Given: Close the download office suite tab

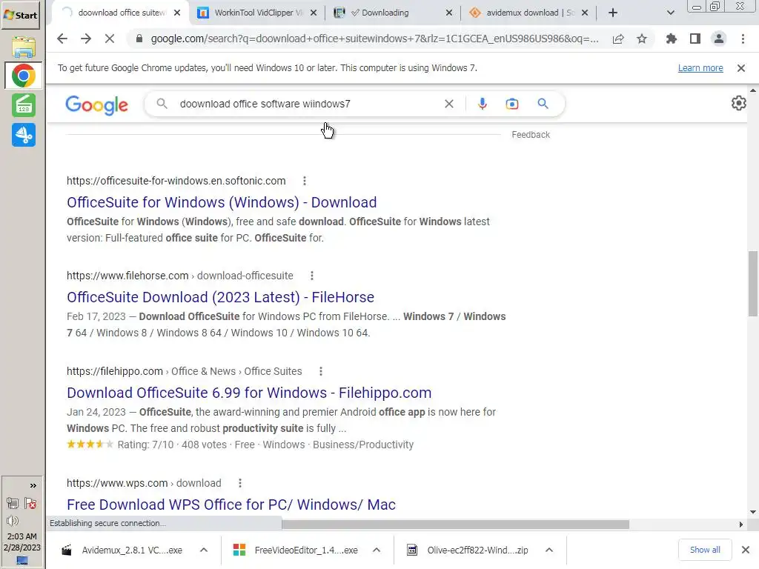Looking at the screenshot, I should [177, 13].
